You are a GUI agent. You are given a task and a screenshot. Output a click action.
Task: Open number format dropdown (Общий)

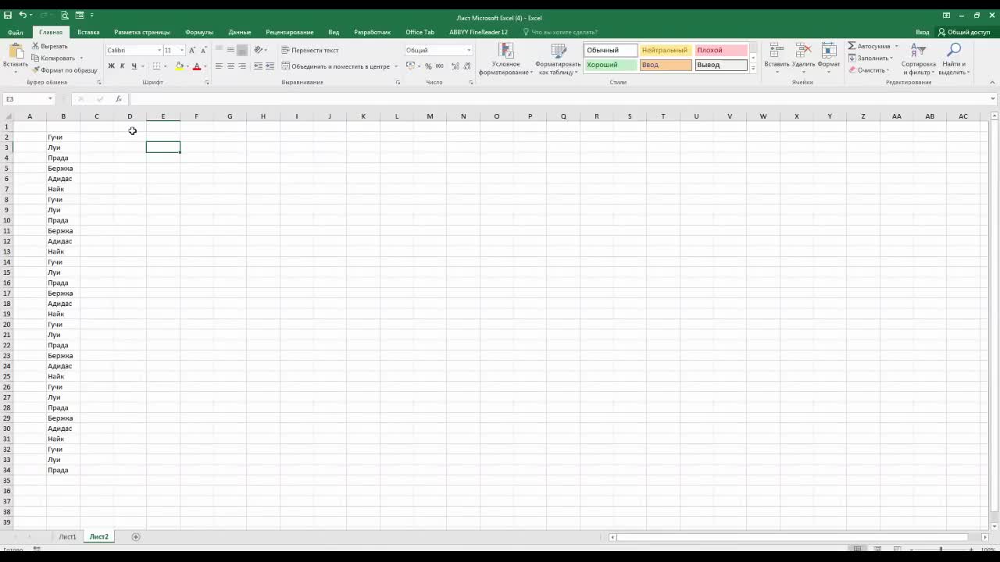(x=469, y=50)
